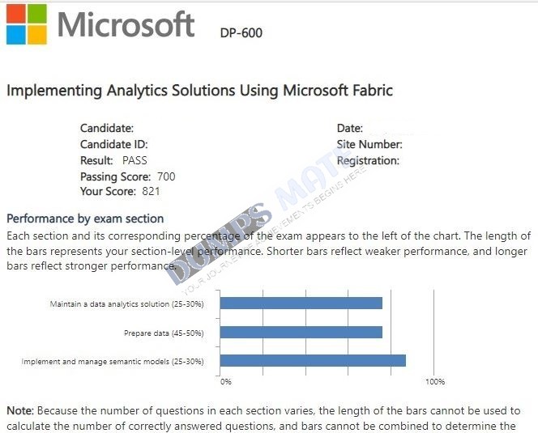Click the Date field label
Image resolution: width=538 pixels, height=433 pixels.
[x=350, y=128]
